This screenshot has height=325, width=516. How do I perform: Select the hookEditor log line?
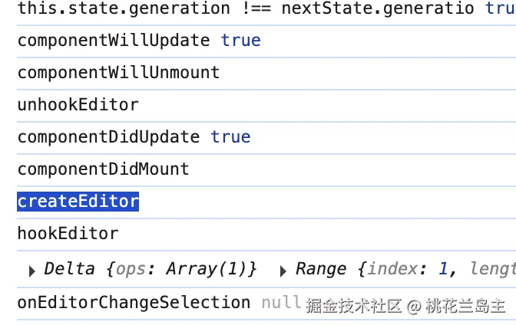pos(68,234)
